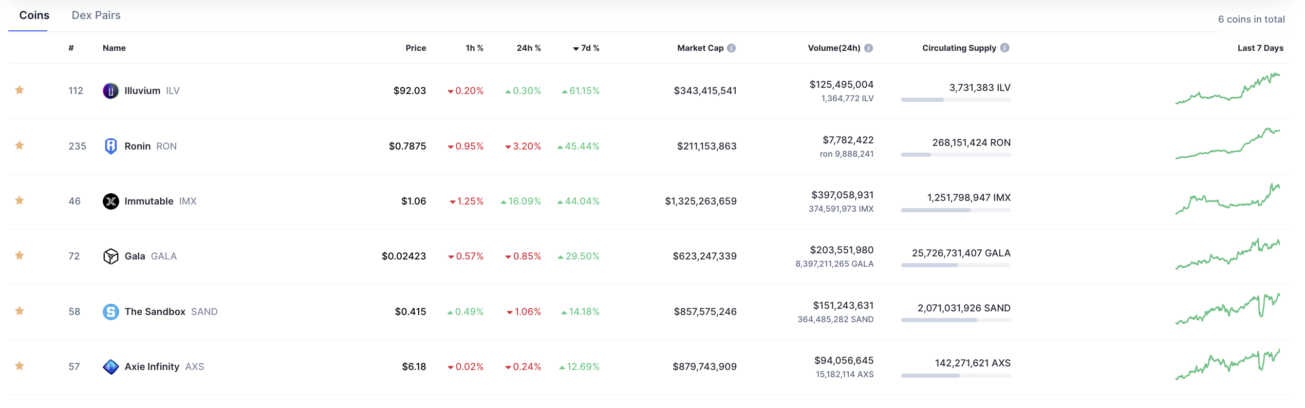Click Axie Infinity volume $94,056,645
The height and width of the screenshot is (408, 1305).
tap(844, 360)
